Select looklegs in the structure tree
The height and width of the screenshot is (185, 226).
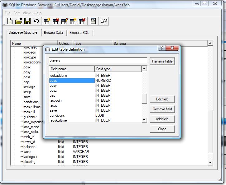click(30, 52)
